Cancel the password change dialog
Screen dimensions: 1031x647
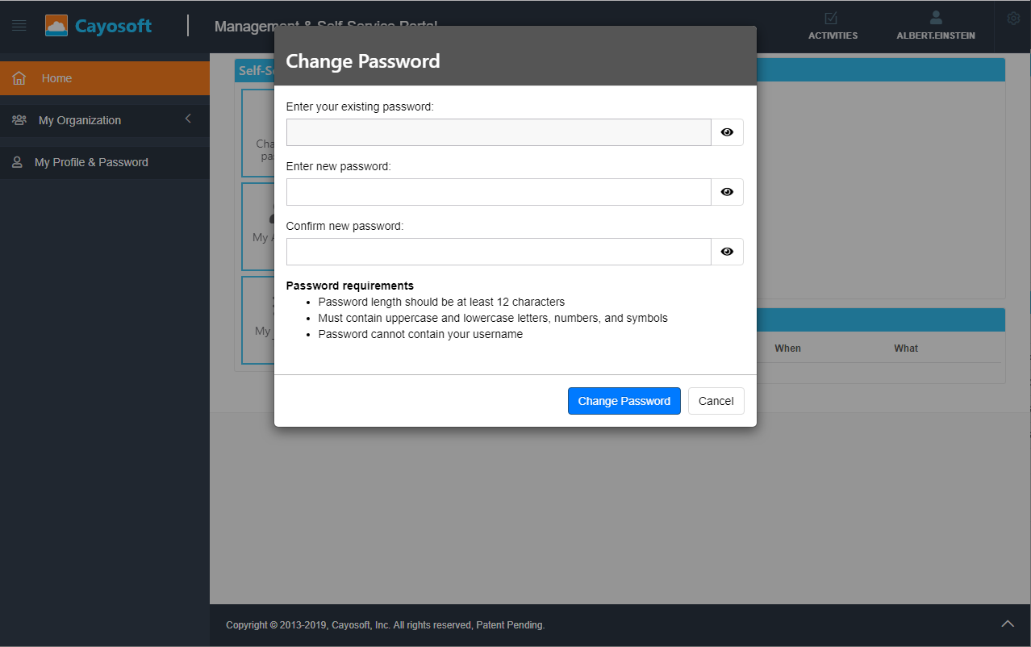pyautogui.click(x=716, y=400)
